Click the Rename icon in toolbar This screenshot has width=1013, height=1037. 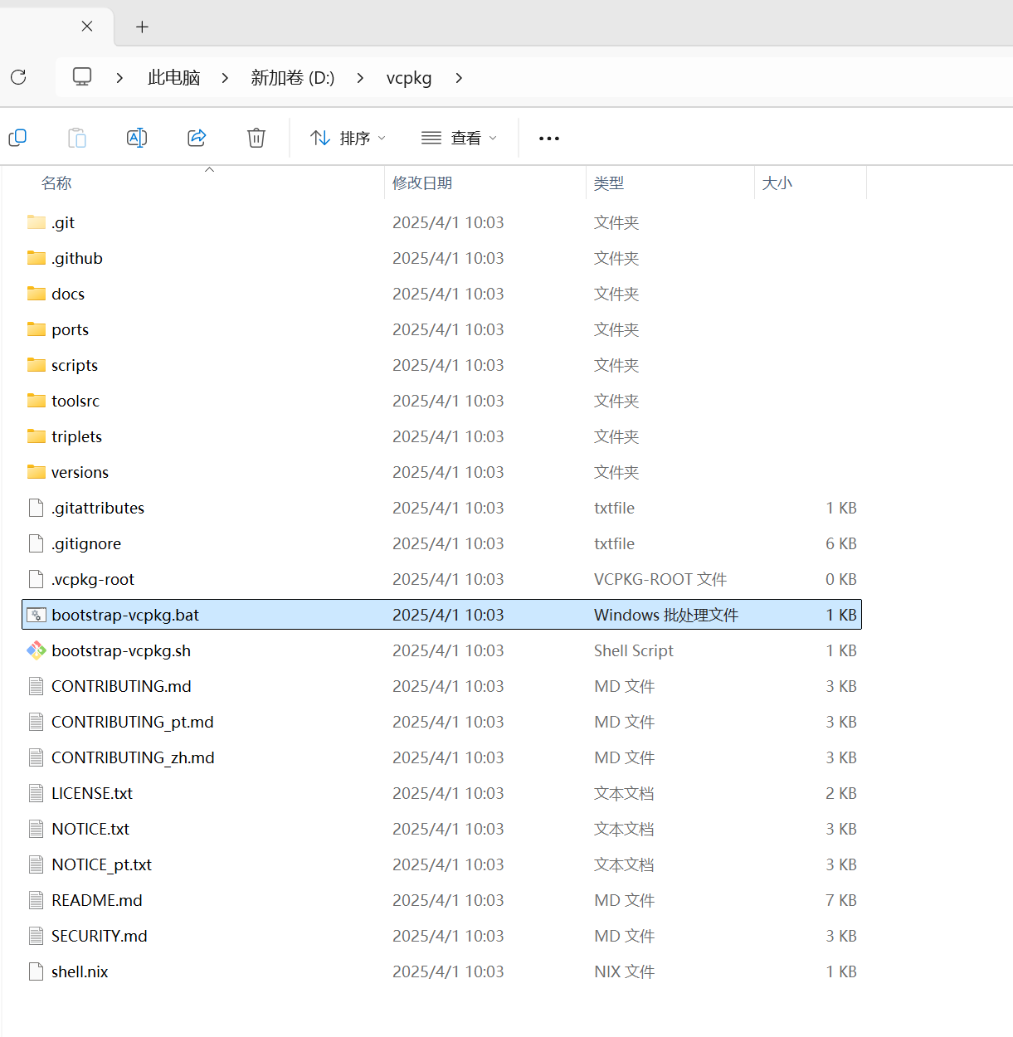pyautogui.click(x=137, y=138)
